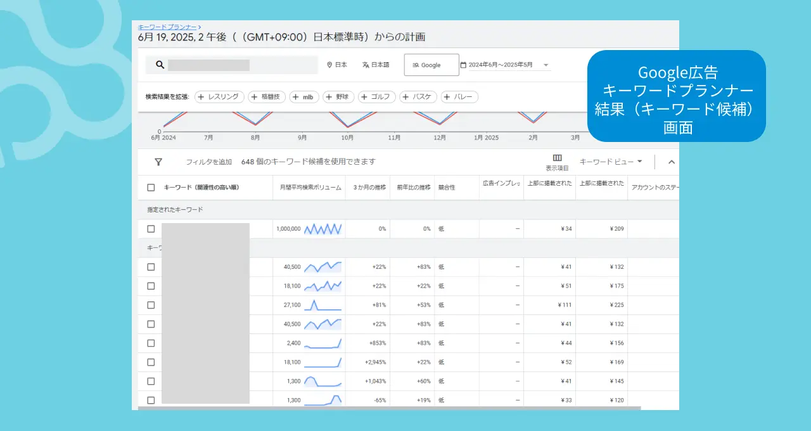
Task: Follow the キーワード プランナー breadcrumb link
Action: coord(167,27)
